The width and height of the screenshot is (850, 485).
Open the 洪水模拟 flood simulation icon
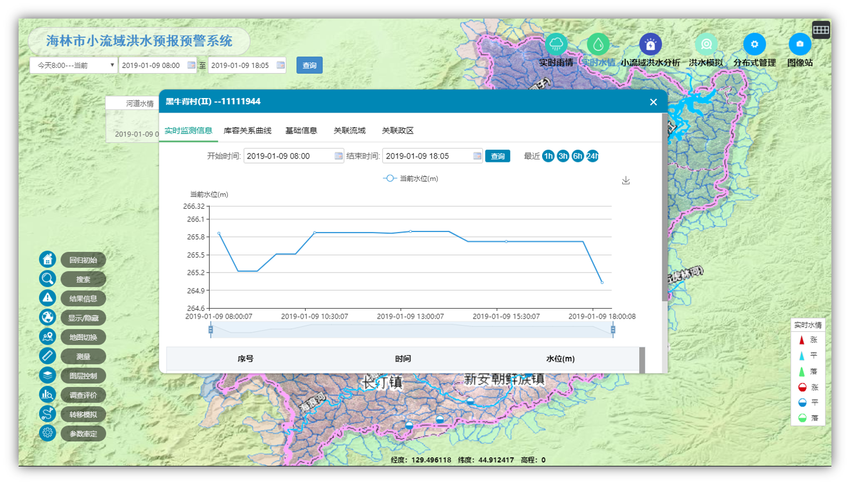coord(706,44)
